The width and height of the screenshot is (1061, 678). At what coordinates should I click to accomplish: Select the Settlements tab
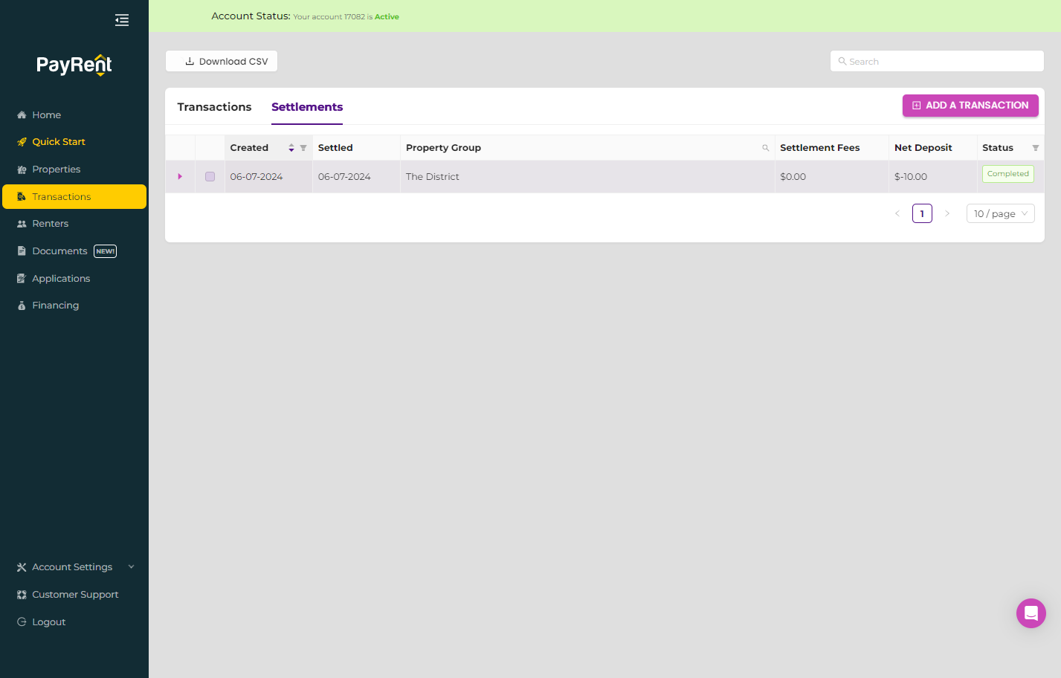tap(307, 107)
